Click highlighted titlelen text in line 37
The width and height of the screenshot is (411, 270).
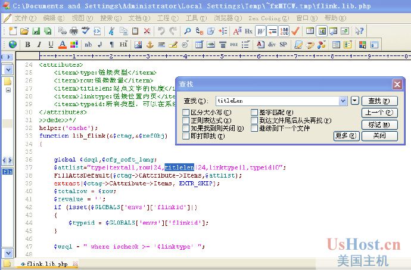pos(179,167)
